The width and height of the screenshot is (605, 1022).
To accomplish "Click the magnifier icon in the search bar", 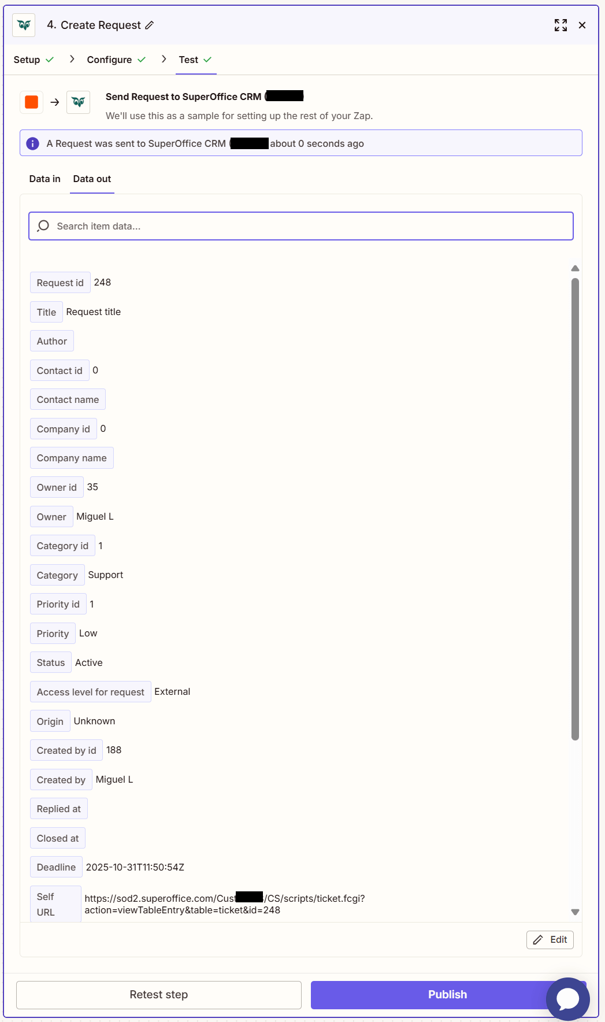I will tap(43, 226).
